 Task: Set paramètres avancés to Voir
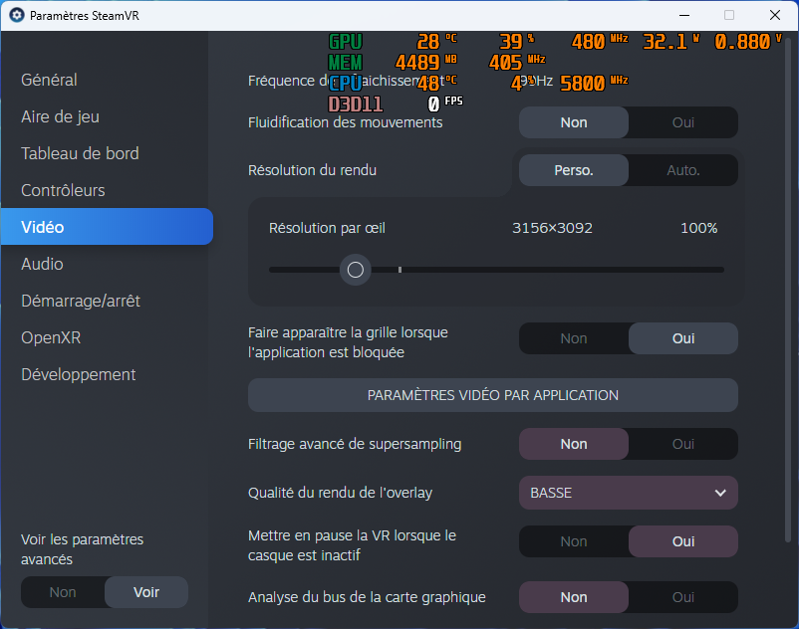pyautogui.click(x=146, y=592)
